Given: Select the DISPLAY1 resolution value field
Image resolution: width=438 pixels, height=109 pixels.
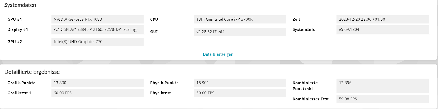Looking at the screenshot, I should pyautogui.click(x=97, y=29).
